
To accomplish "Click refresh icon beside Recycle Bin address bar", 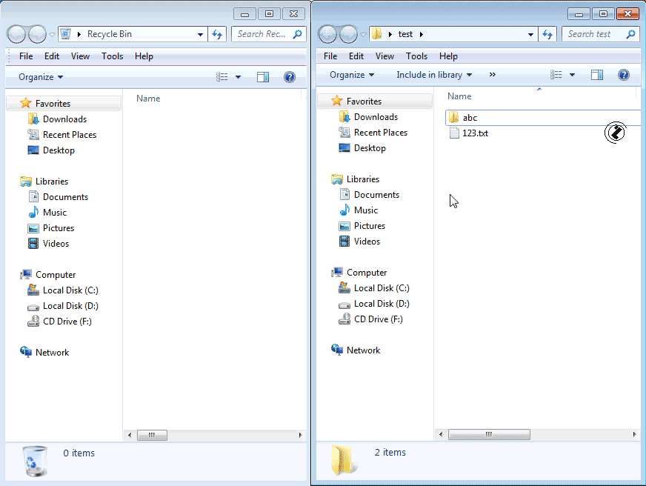I will pos(217,34).
